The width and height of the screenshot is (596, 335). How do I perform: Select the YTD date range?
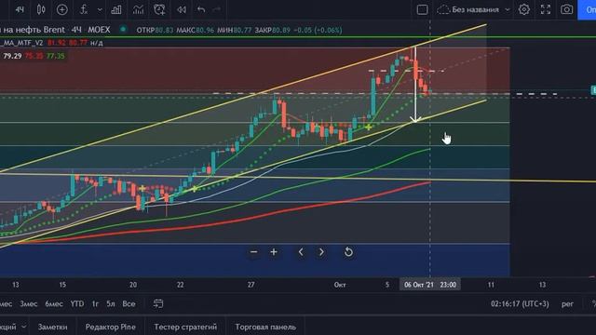coord(77,304)
